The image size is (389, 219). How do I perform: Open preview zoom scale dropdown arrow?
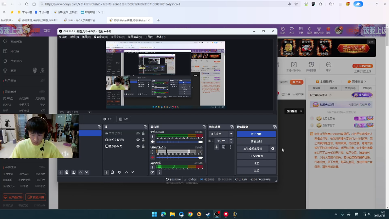click(89, 112)
